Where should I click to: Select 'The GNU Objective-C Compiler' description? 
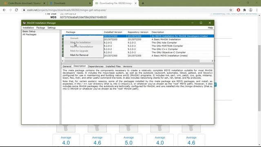click(168, 52)
